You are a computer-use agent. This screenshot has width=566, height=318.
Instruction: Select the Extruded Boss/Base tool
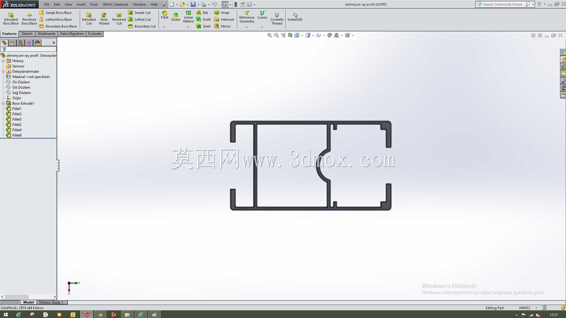click(11, 19)
